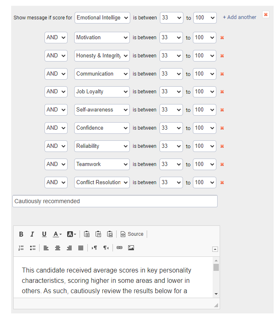Set text direction right to left
The image size is (279, 320).
(106, 248)
